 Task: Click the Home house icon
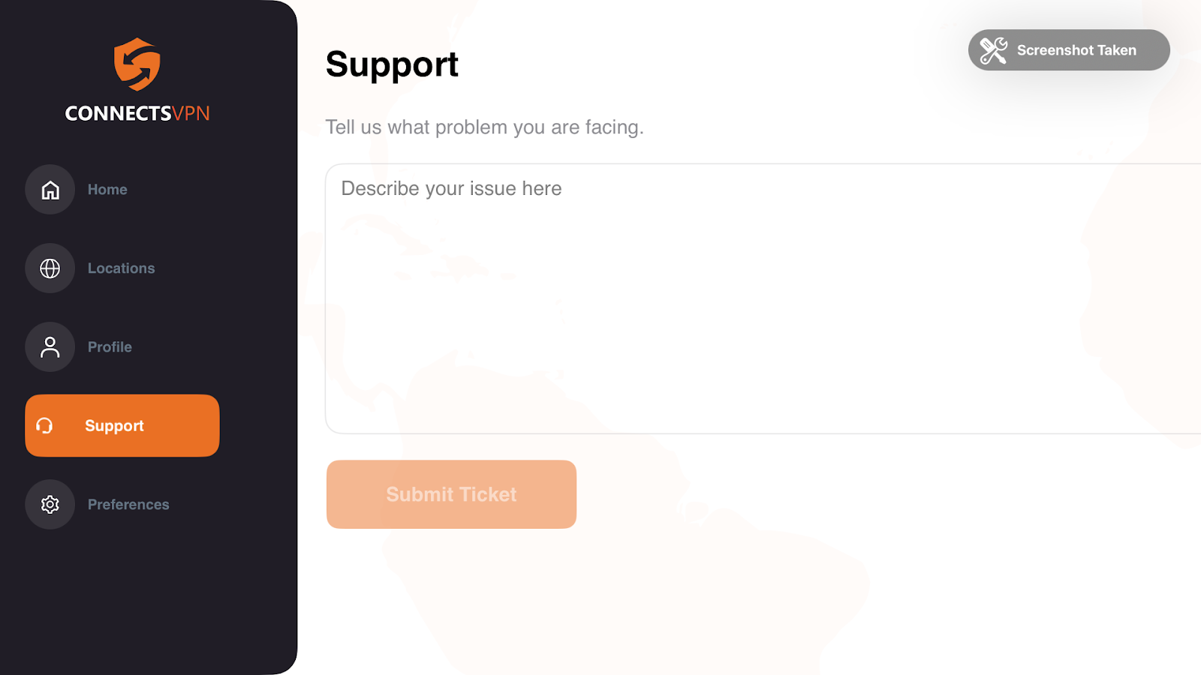(x=50, y=190)
